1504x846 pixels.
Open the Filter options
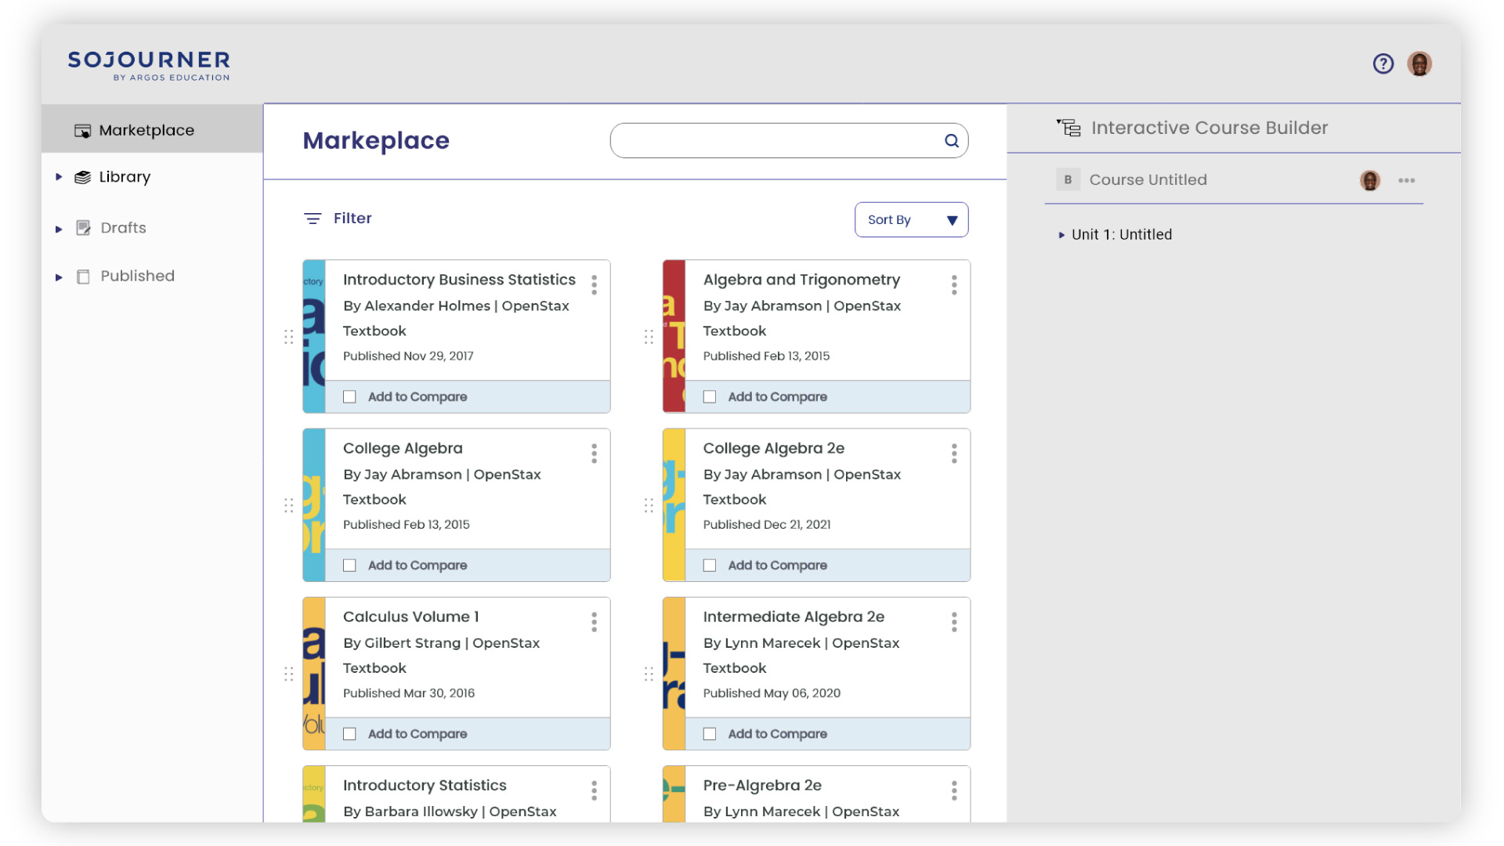pyautogui.click(x=338, y=219)
